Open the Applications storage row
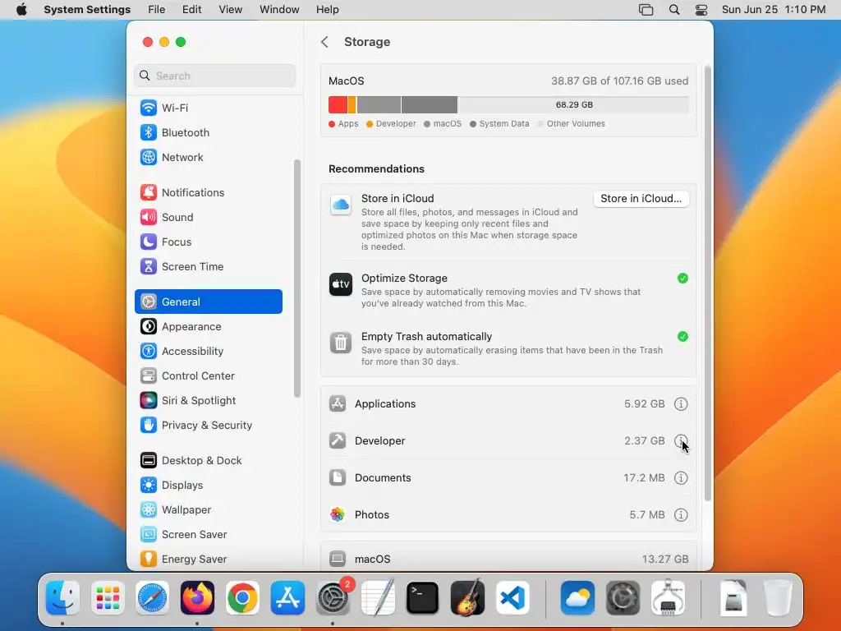The height and width of the screenshot is (631, 841). [x=508, y=404]
